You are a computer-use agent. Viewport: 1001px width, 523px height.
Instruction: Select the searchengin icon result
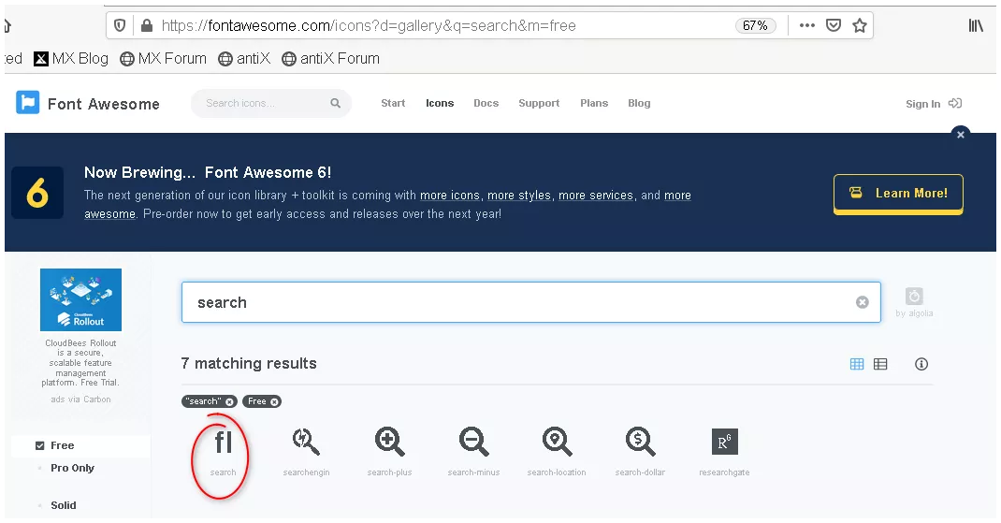(x=307, y=452)
